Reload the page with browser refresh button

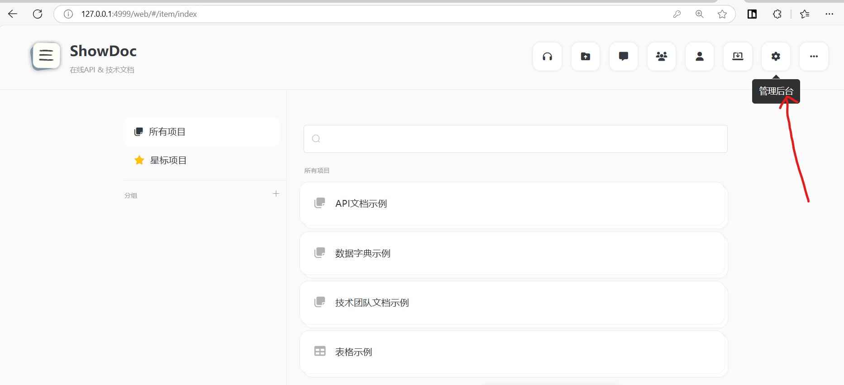click(38, 14)
